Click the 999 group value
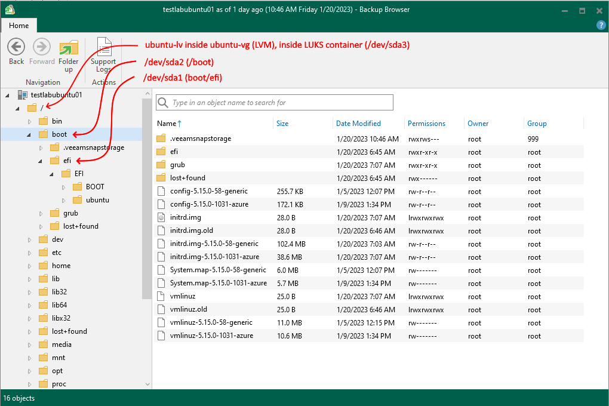 click(533, 139)
